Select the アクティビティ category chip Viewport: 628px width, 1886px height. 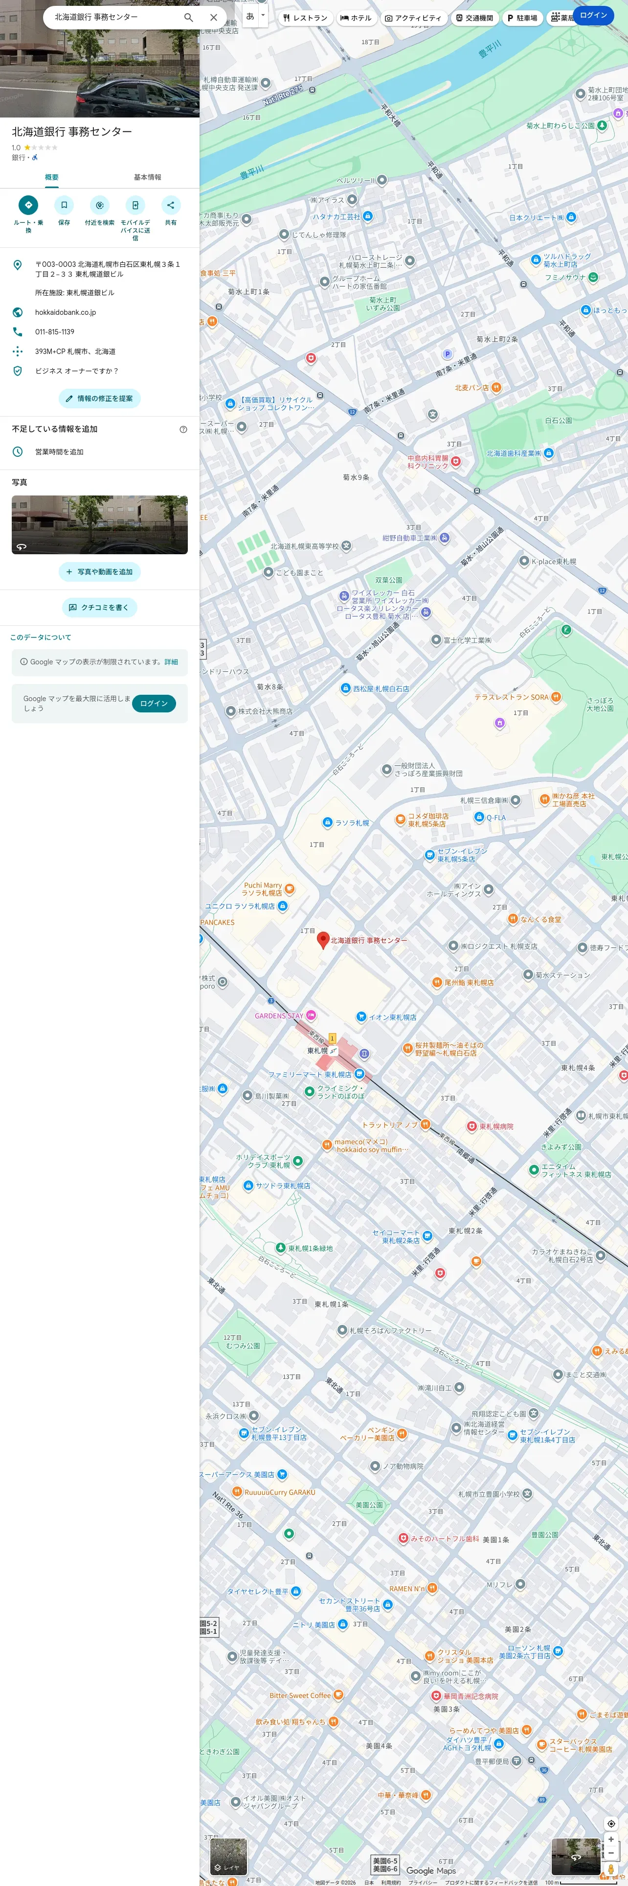click(x=413, y=18)
